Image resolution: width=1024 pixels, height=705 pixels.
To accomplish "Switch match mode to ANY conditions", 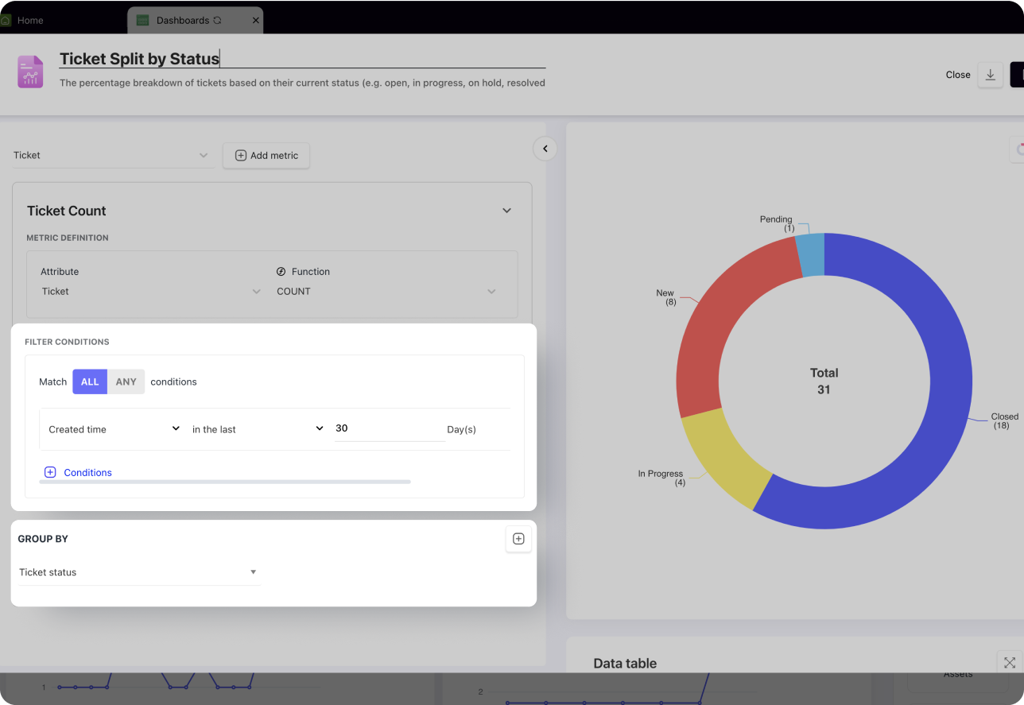I will (125, 382).
